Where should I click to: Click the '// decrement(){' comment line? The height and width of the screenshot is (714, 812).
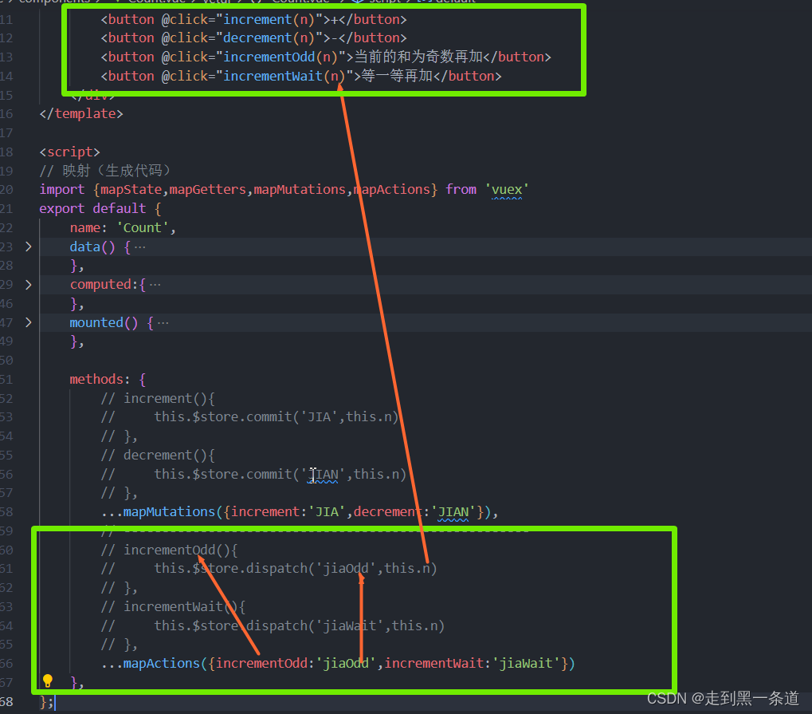point(158,456)
